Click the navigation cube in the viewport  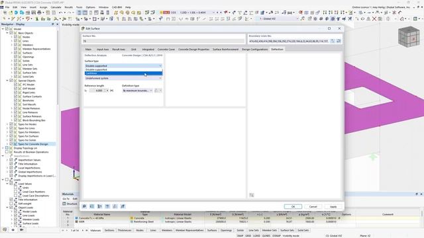(409, 37)
